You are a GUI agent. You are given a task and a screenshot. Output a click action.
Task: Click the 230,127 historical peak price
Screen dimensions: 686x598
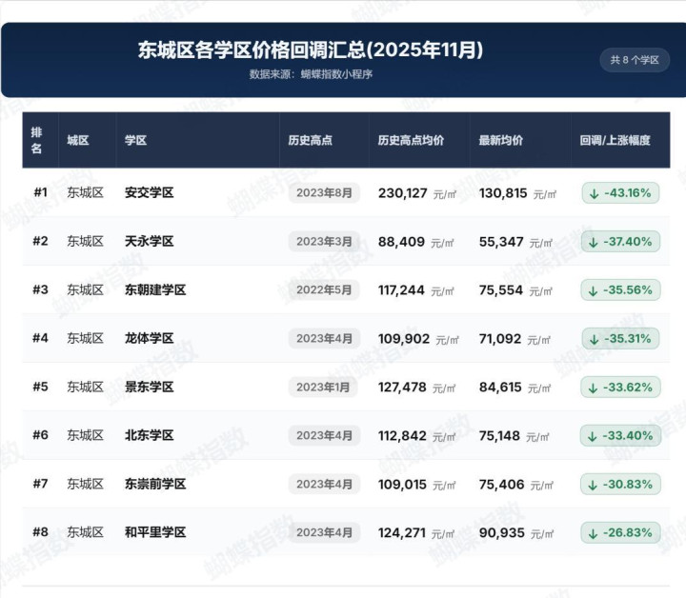pyautogui.click(x=403, y=192)
